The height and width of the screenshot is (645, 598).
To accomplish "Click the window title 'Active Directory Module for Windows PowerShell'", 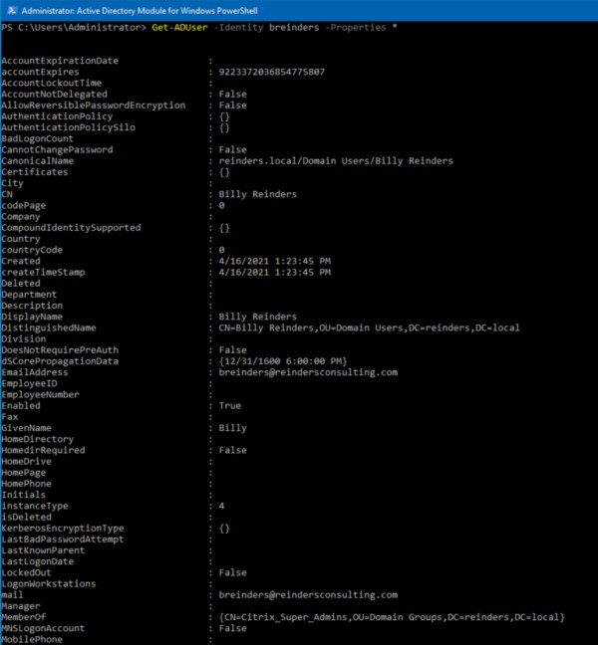I will click(x=167, y=11).
